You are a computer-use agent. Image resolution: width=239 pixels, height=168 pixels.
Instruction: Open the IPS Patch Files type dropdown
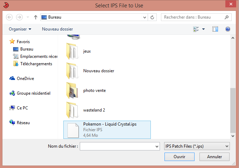pyautogui.click(x=197, y=146)
